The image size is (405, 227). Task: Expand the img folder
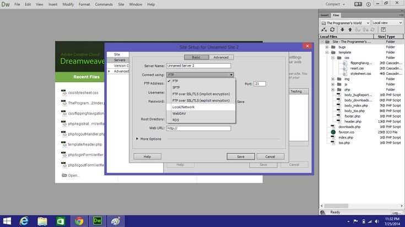(x=333, y=79)
